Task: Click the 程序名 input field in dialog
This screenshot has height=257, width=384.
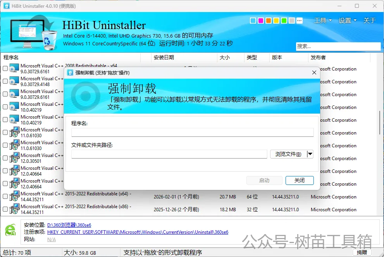Action: (192, 132)
